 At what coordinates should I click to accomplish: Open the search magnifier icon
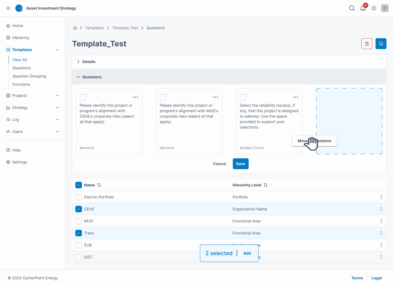coord(352,8)
